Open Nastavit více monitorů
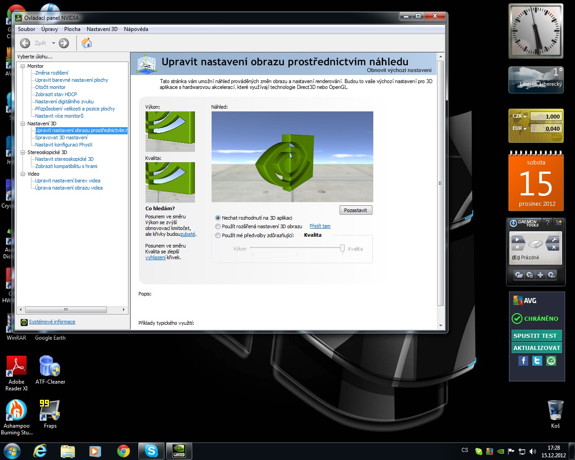 (59, 116)
